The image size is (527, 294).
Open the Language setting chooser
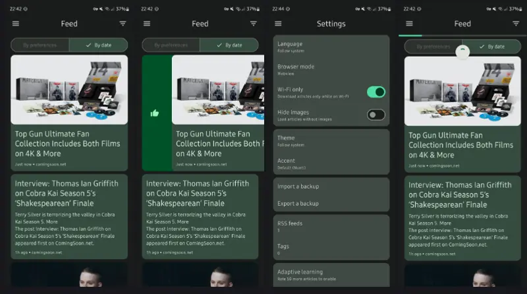point(331,47)
